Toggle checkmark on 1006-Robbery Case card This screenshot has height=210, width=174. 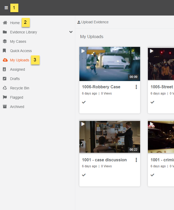tap(84, 102)
